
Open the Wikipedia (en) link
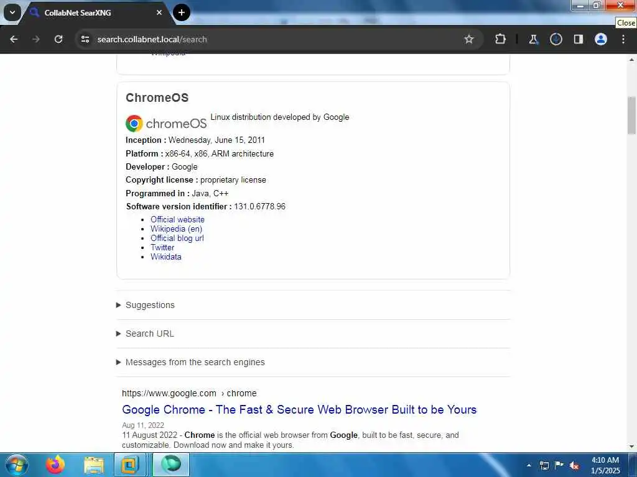click(176, 229)
